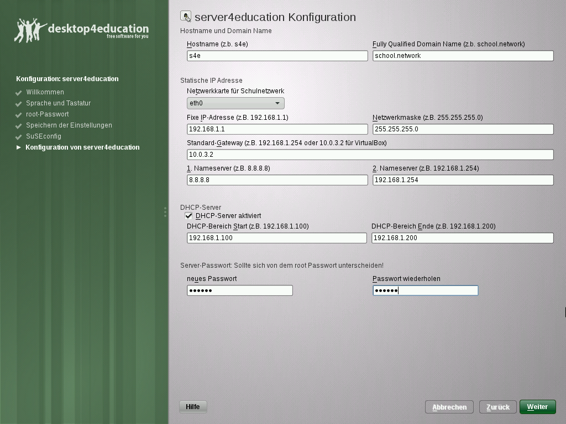Focus the 1. Nameserver field

pyautogui.click(x=277, y=180)
